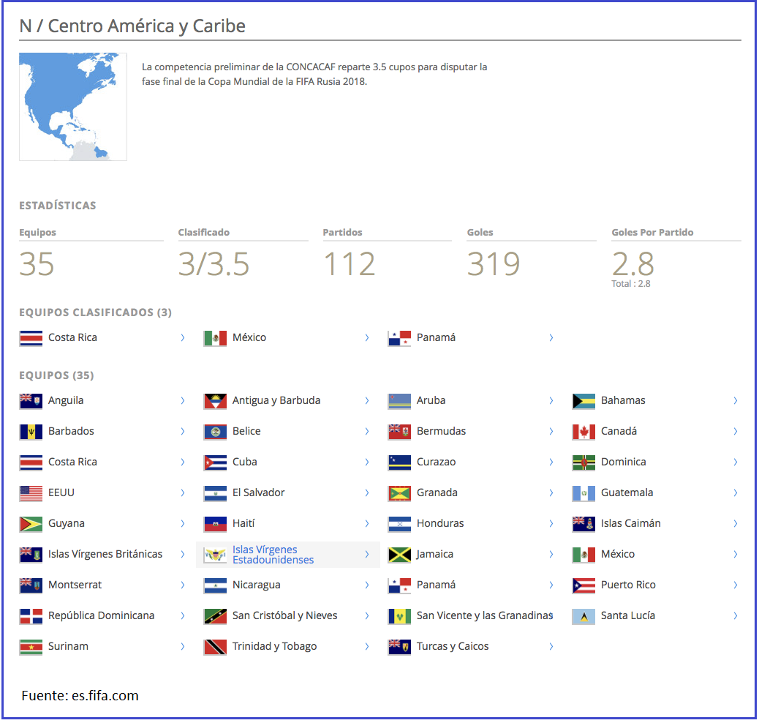Open the EEUU flag icon
The image size is (759, 723).
31,493
